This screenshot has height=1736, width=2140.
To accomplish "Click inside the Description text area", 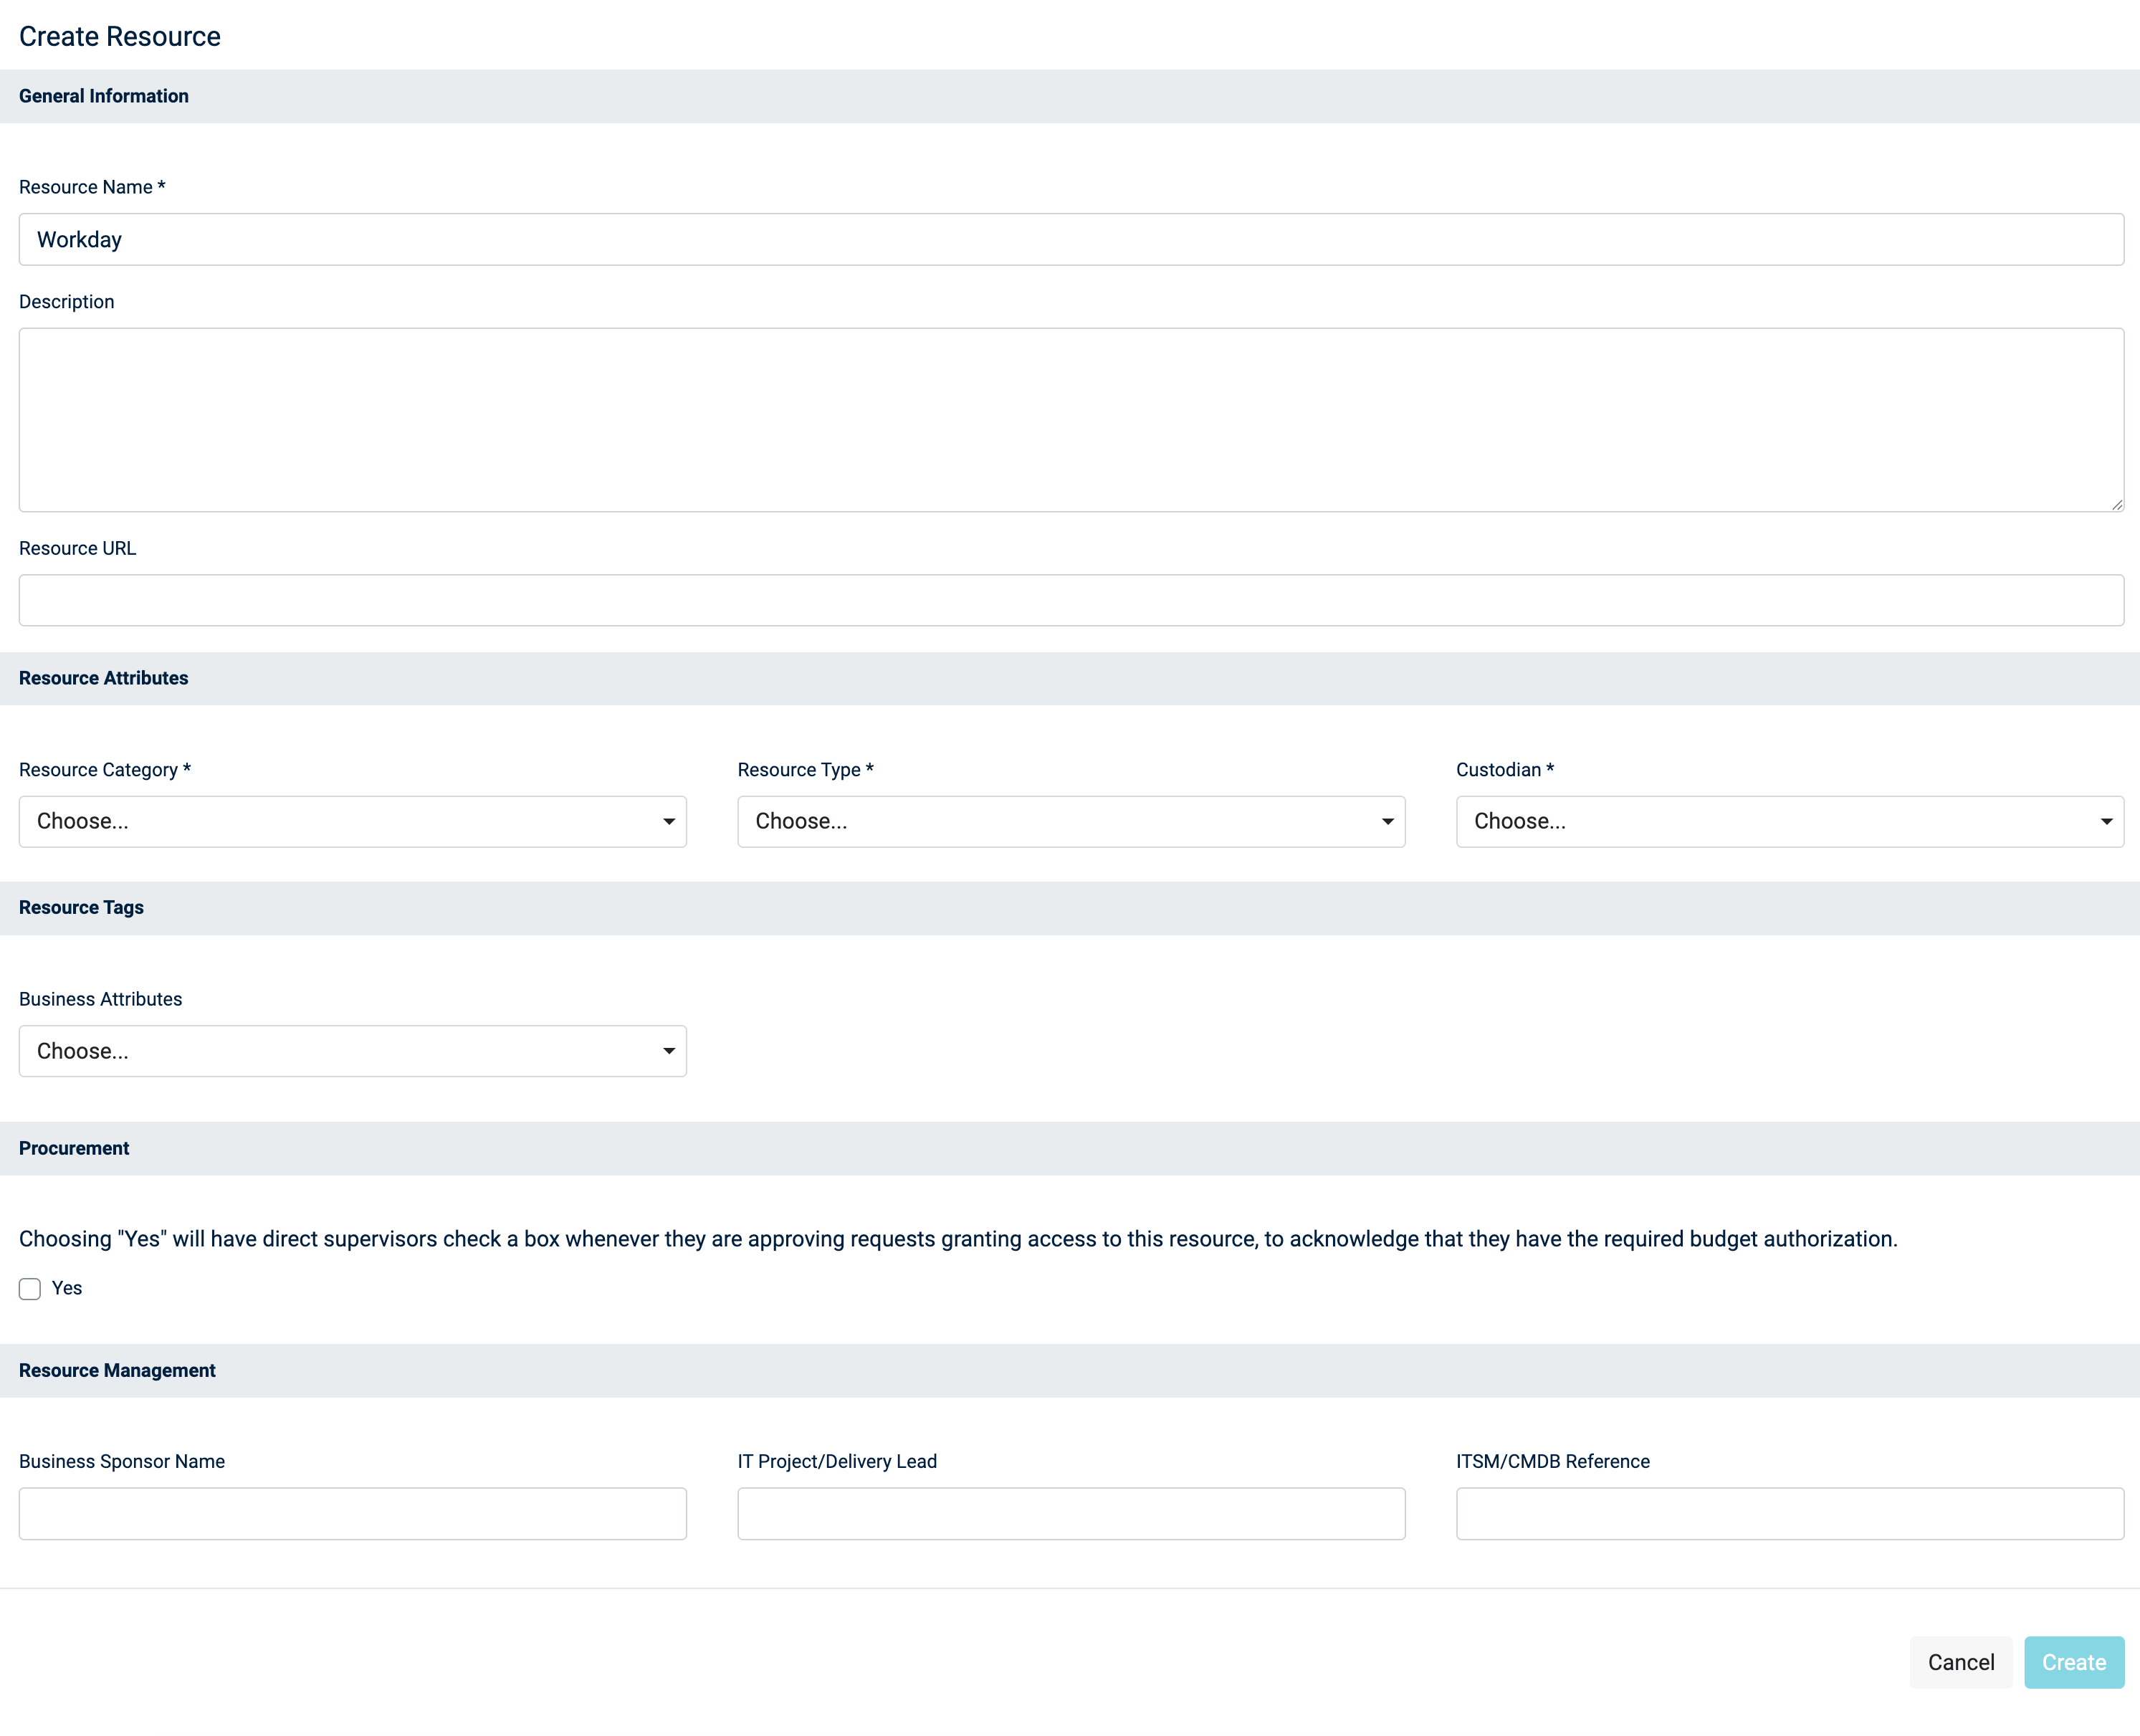I will pyautogui.click(x=1070, y=419).
